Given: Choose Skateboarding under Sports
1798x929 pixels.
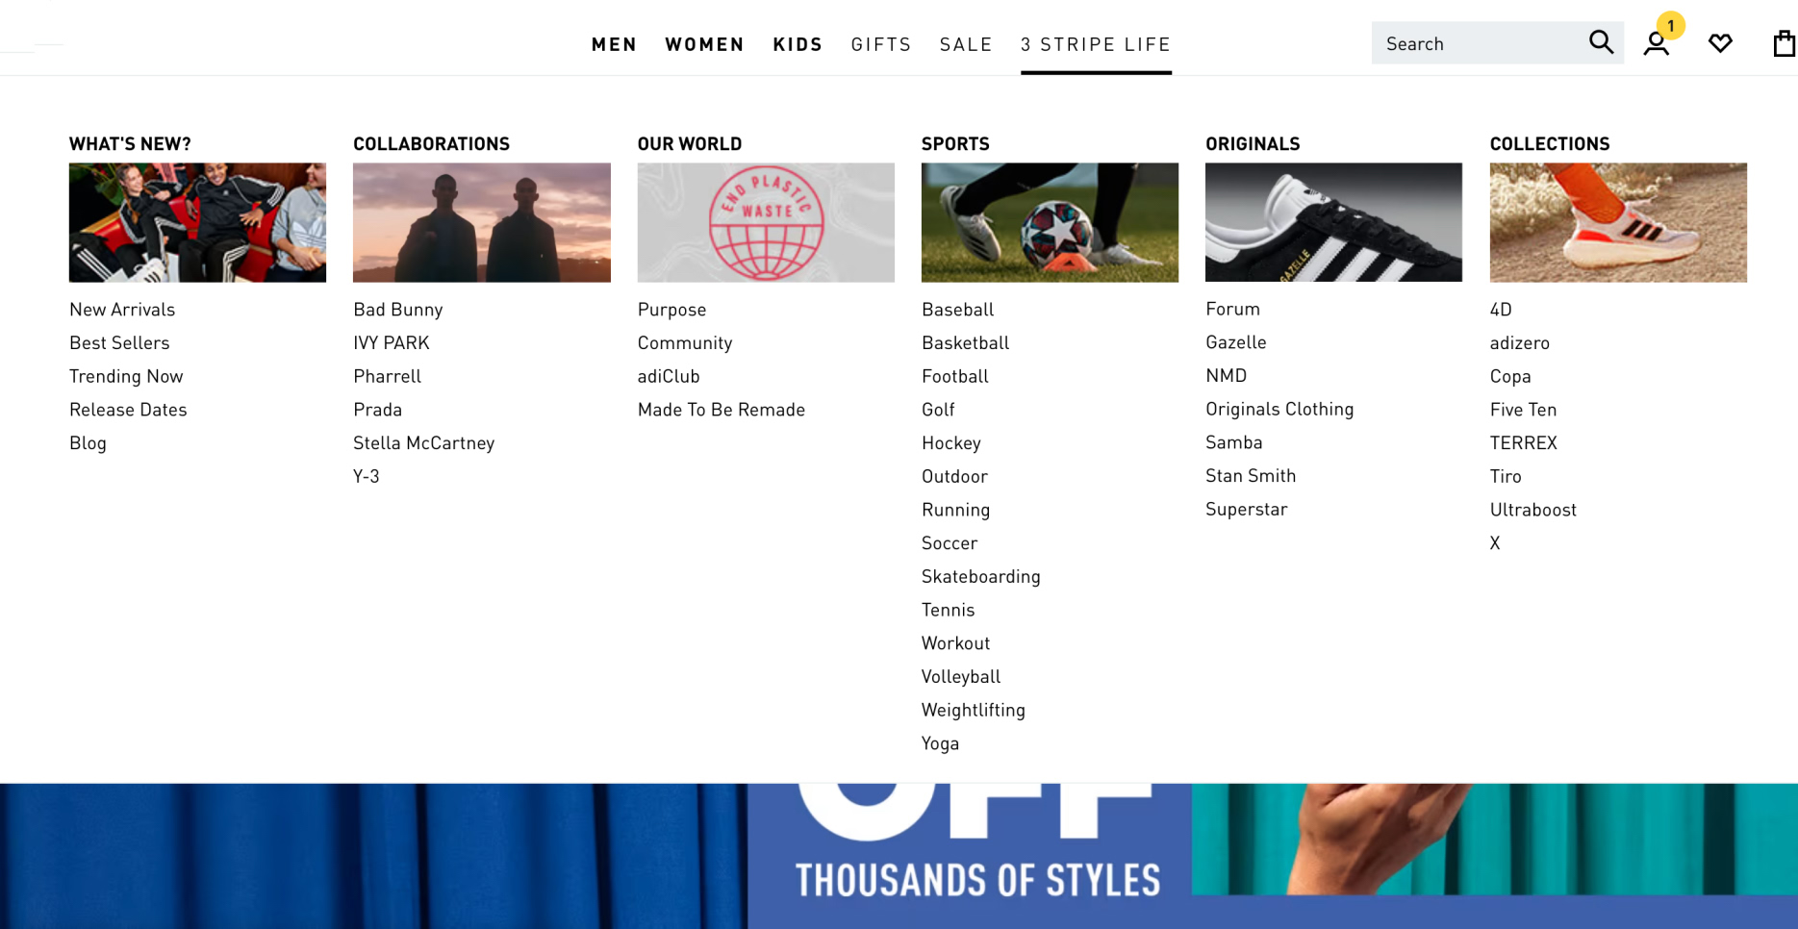Looking at the screenshot, I should (x=980, y=577).
